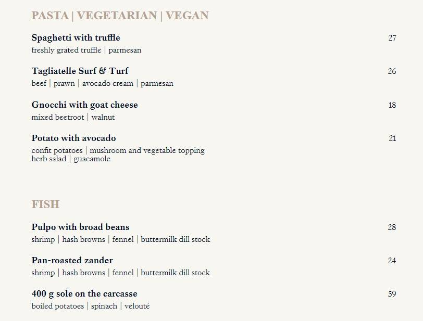Click the price 27 for spaghetti
423x321 pixels.
click(x=392, y=38)
